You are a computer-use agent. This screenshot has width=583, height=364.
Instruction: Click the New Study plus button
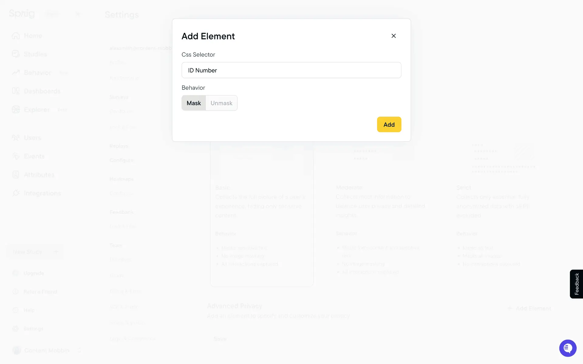click(56, 252)
